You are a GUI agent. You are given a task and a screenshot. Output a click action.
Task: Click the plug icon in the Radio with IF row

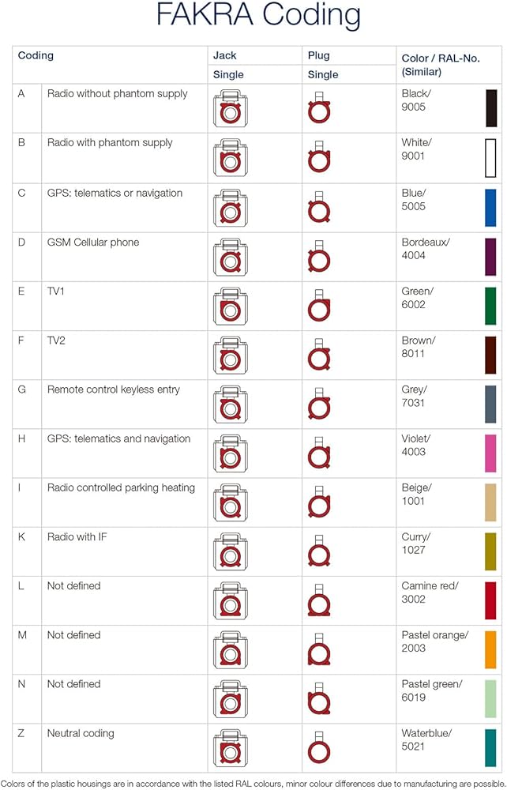pyautogui.click(x=319, y=552)
